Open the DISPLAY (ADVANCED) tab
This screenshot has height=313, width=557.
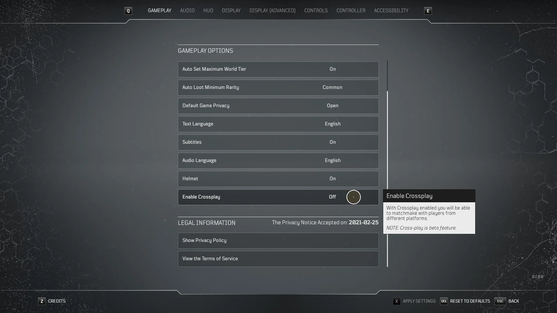click(272, 10)
